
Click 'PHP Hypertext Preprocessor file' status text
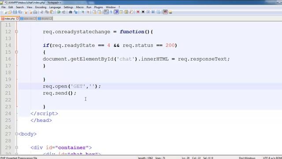19,158
